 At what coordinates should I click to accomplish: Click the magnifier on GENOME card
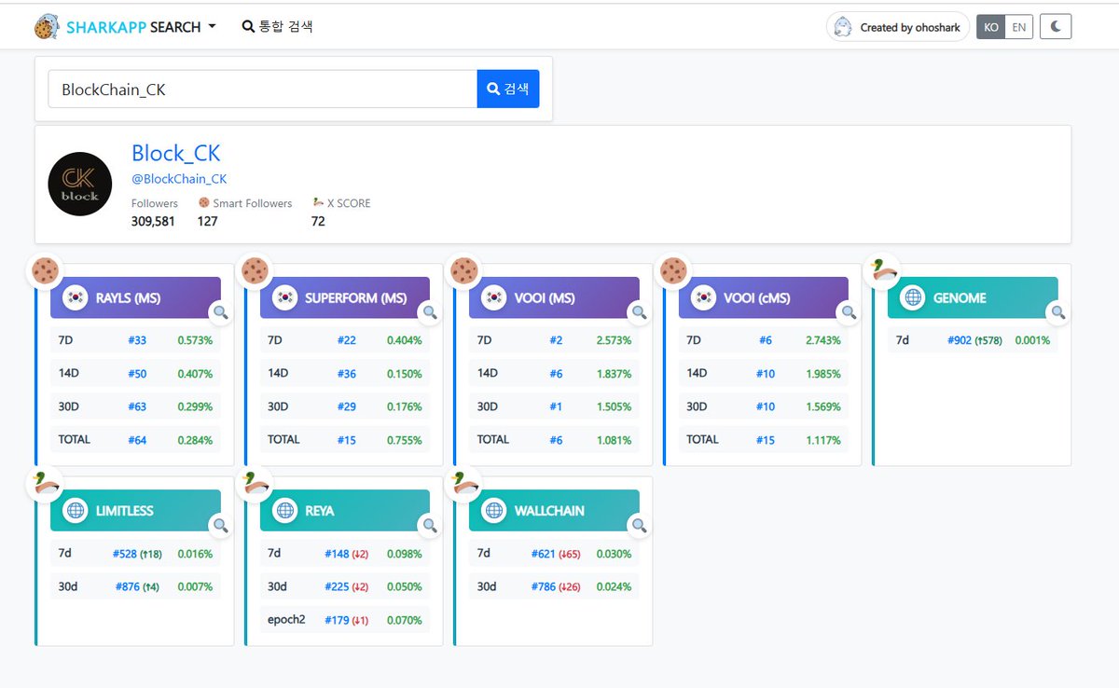(x=1057, y=312)
